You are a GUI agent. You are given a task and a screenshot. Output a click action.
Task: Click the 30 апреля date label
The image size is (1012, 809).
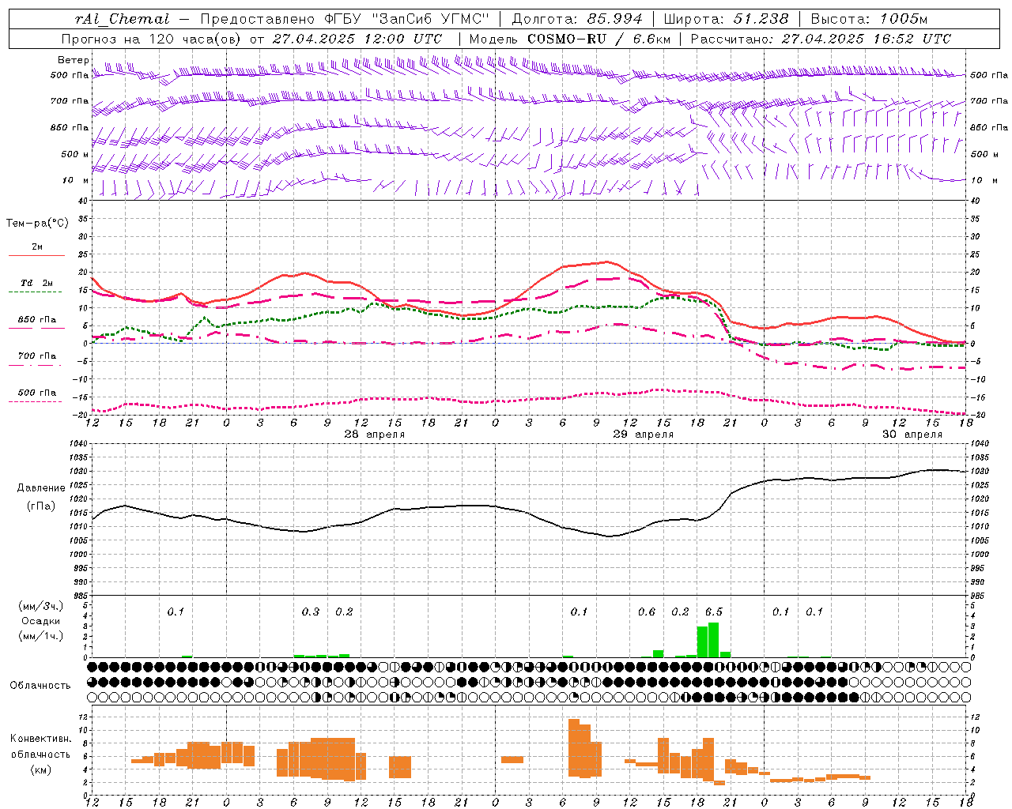pyautogui.click(x=912, y=435)
